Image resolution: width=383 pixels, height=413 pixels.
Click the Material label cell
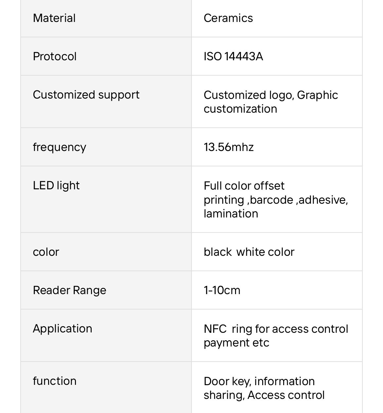106,18
